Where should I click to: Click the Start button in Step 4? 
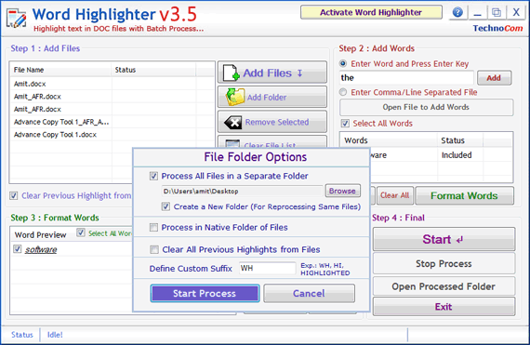(444, 239)
